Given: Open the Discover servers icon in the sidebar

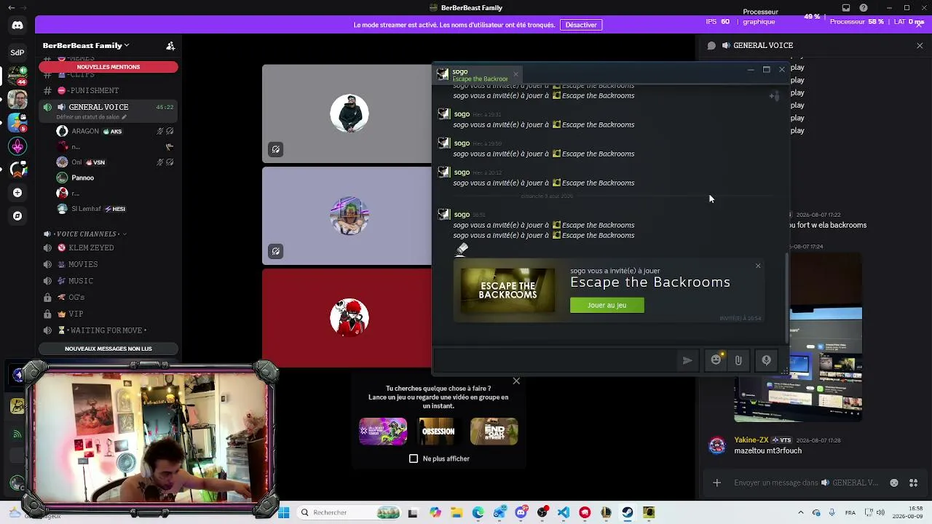Looking at the screenshot, I should coord(17,216).
